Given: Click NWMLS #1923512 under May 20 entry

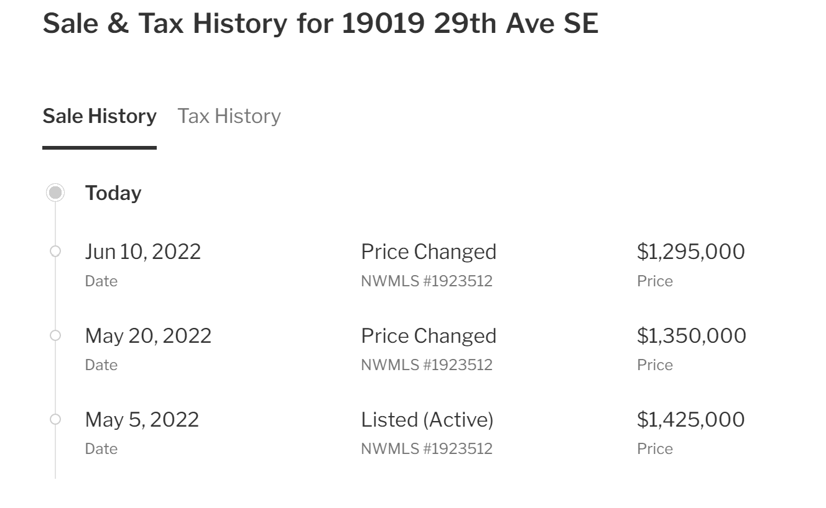Looking at the screenshot, I should [427, 365].
